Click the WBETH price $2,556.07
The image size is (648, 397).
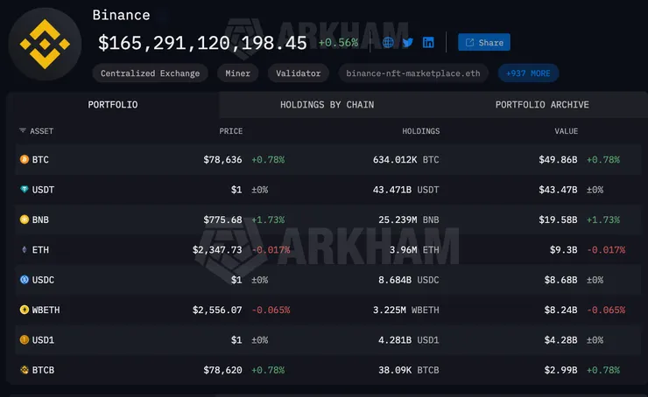(217, 310)
